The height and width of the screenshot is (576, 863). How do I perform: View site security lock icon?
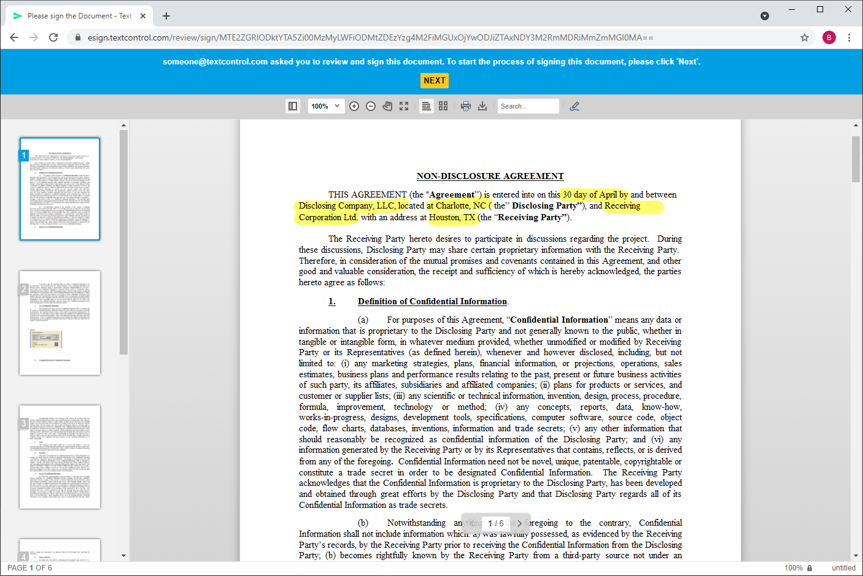click(78, 37)
